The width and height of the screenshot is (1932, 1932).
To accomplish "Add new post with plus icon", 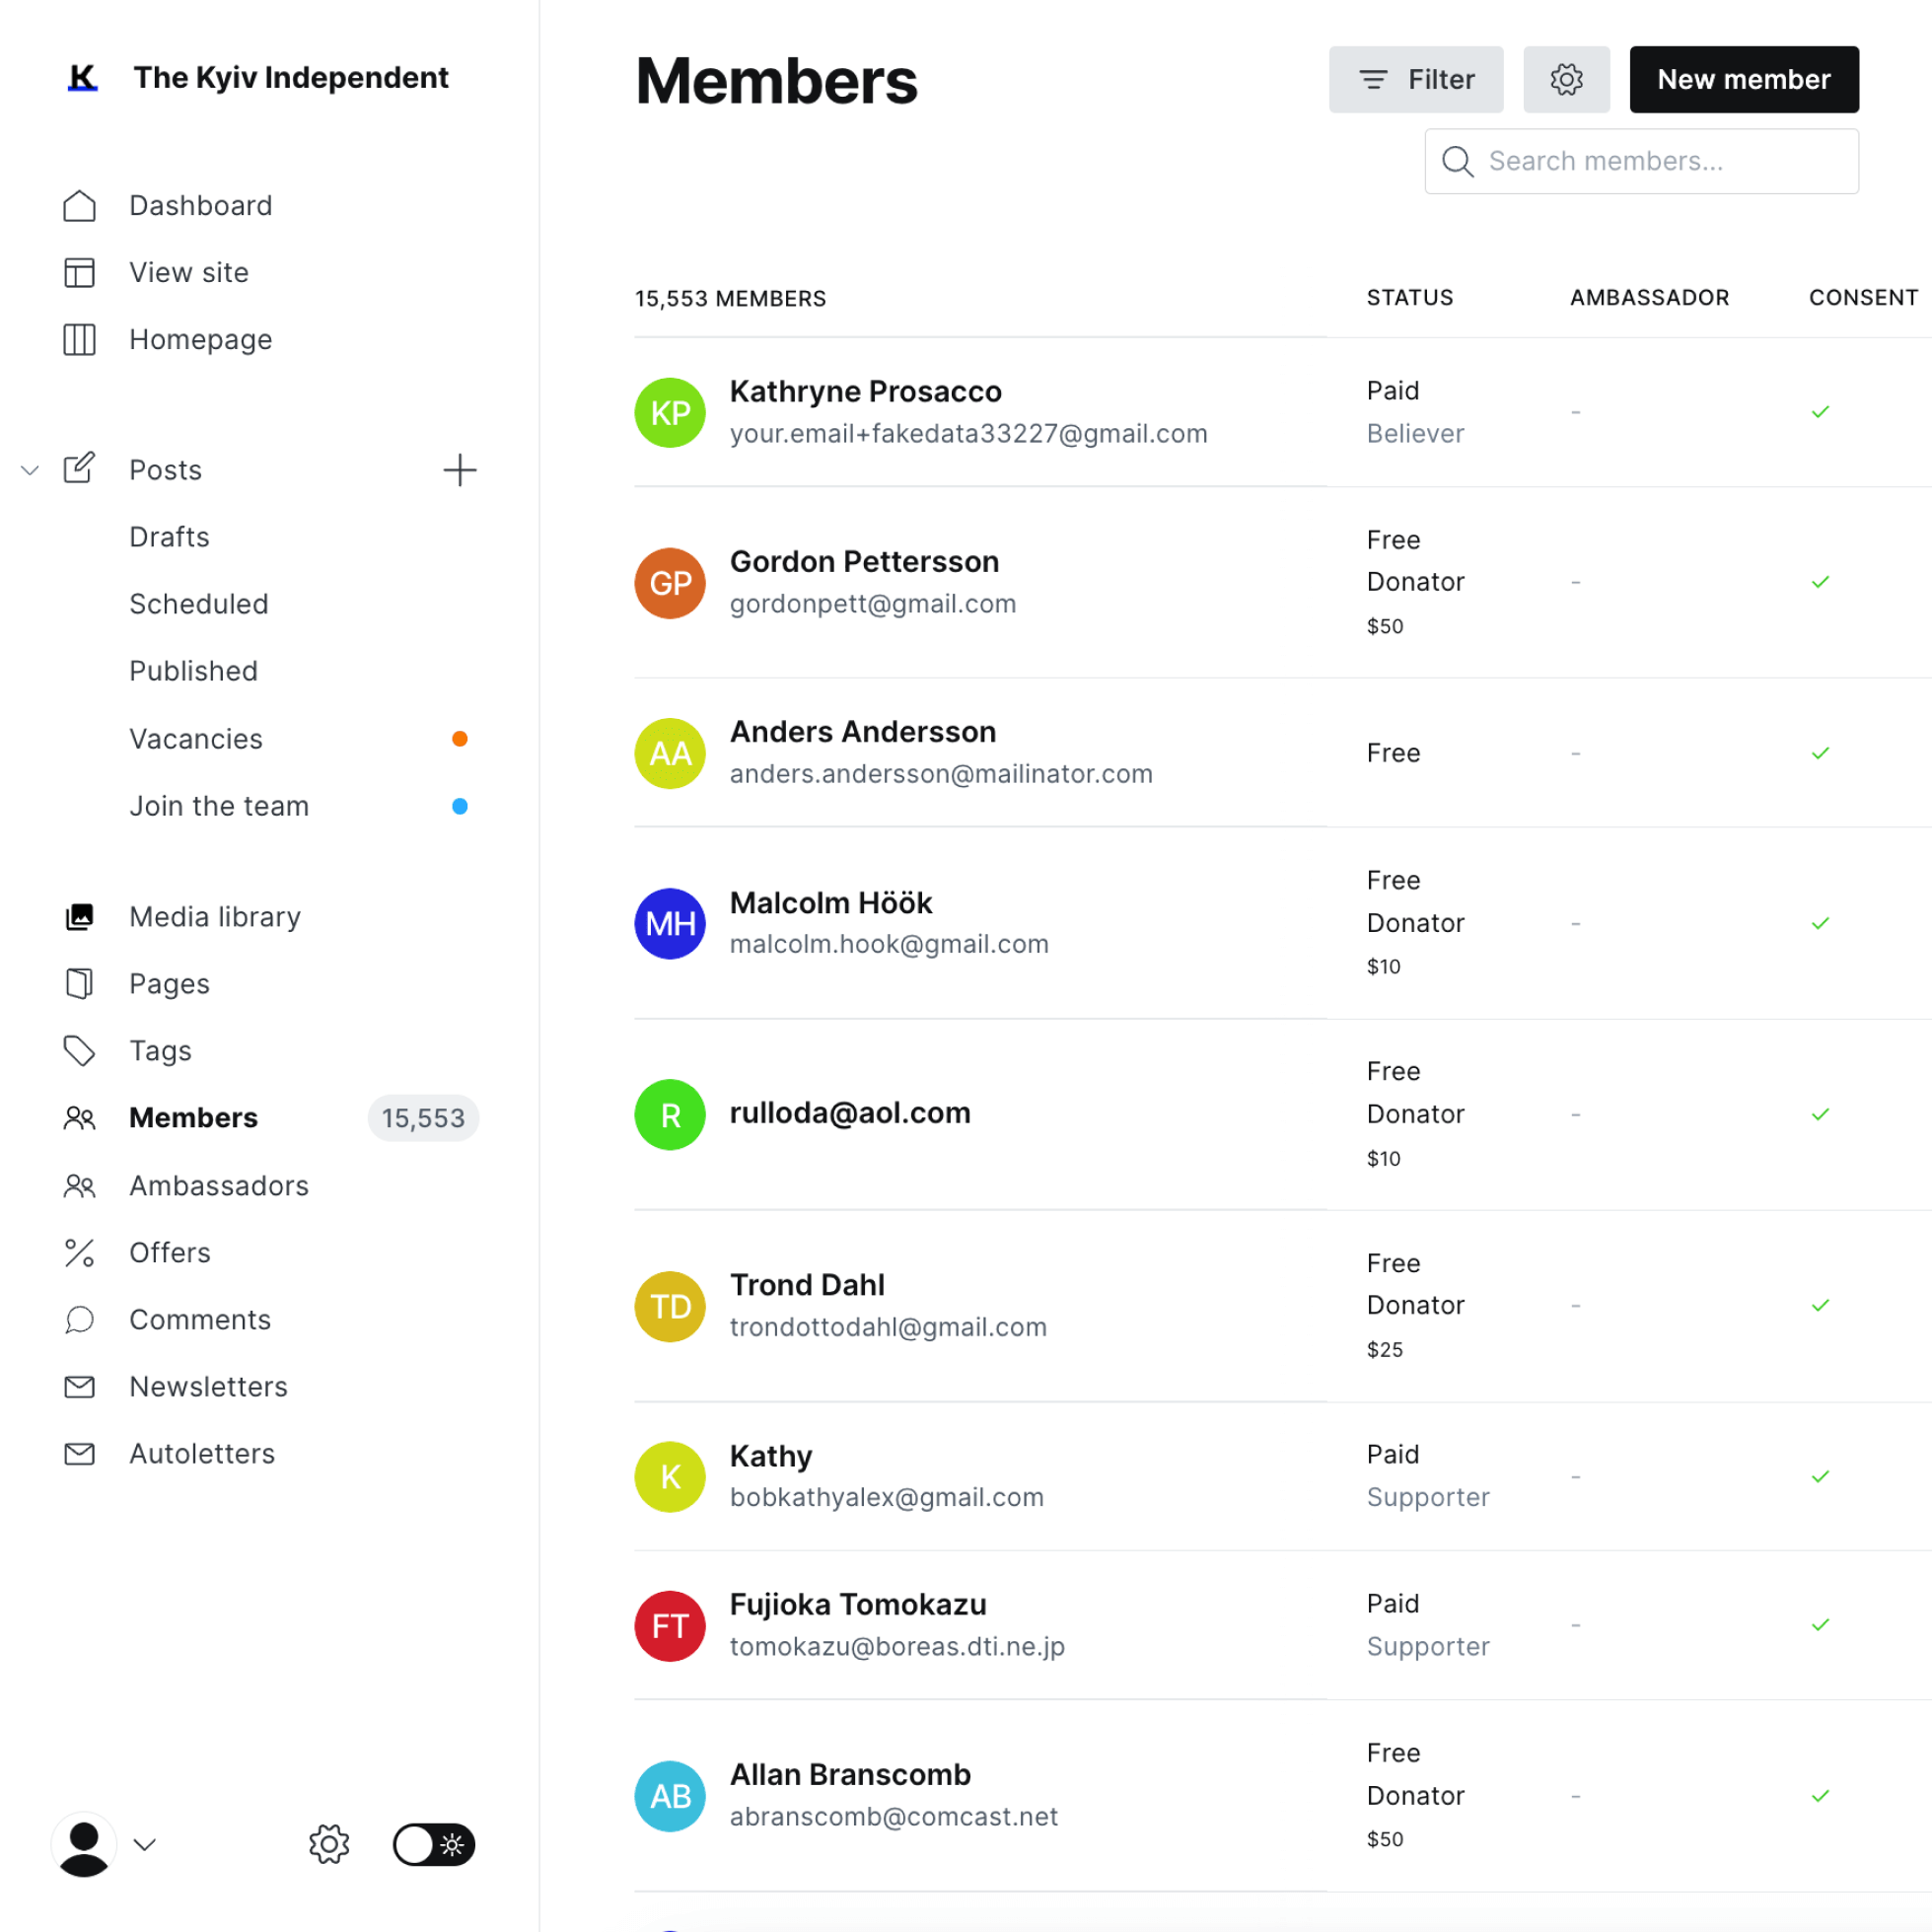I will click(459, 470).
